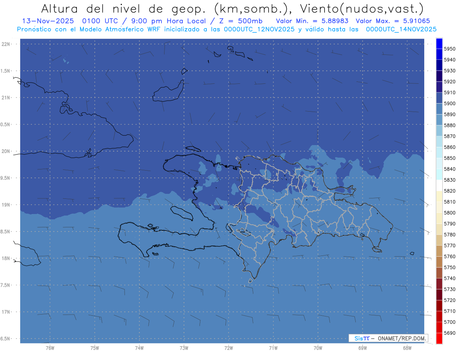Click the '9.5N' latitude label
Viewport: 457px width, 353px height.
[x=5, y=178]
